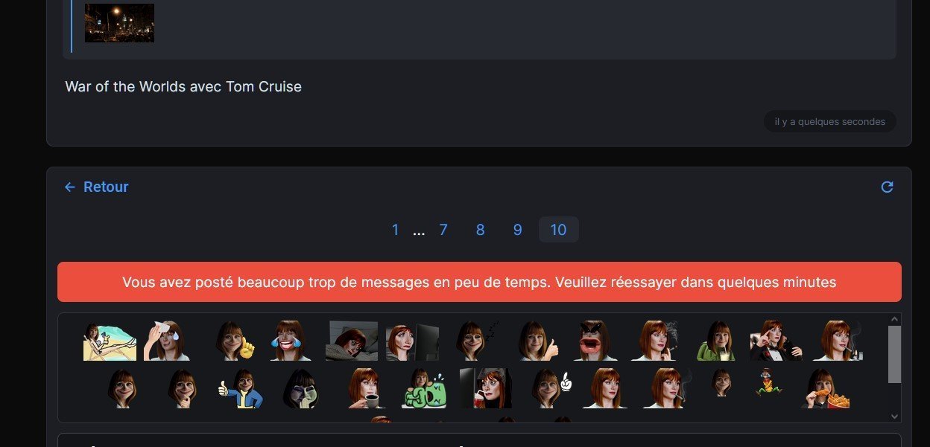Select the green knotted blob sticker

(424, 388)
